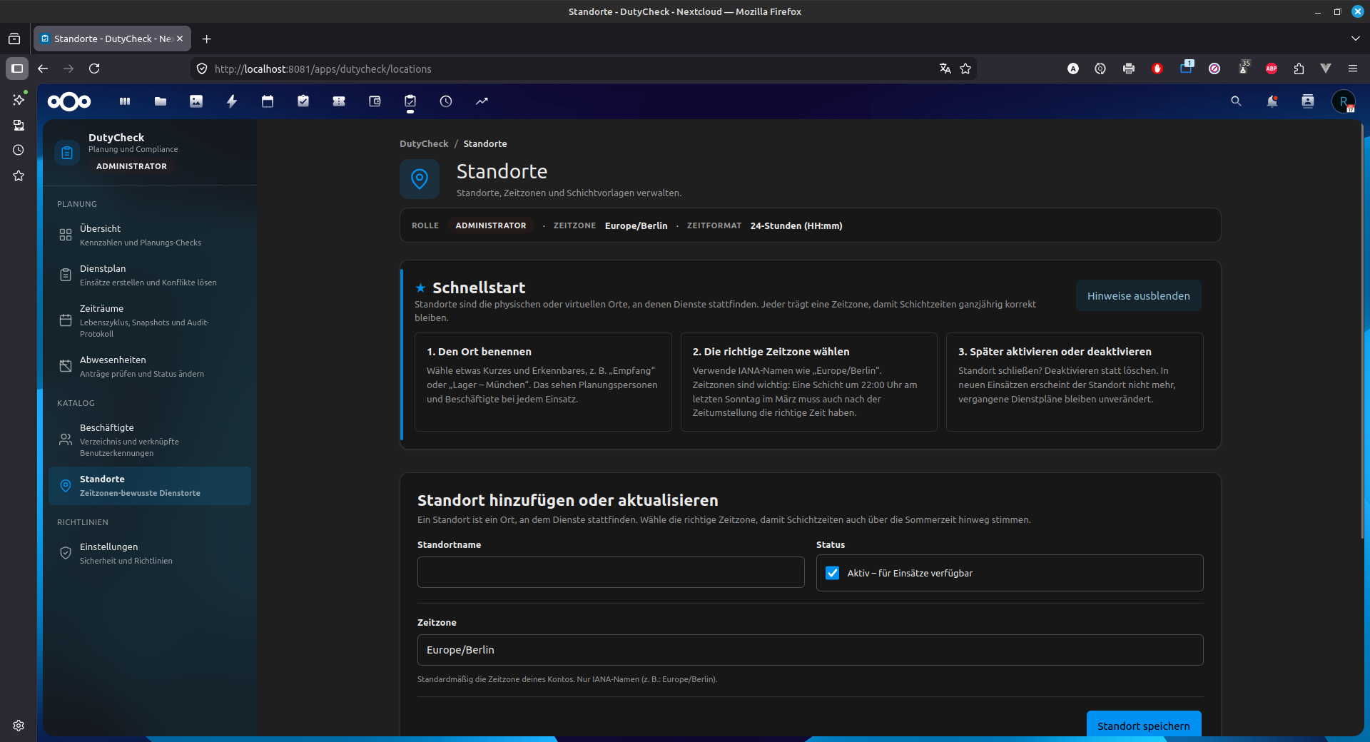Open the contacts menu icon

[1307, 101]
